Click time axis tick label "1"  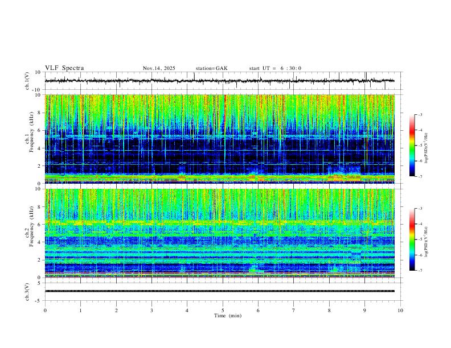point(81,310)
